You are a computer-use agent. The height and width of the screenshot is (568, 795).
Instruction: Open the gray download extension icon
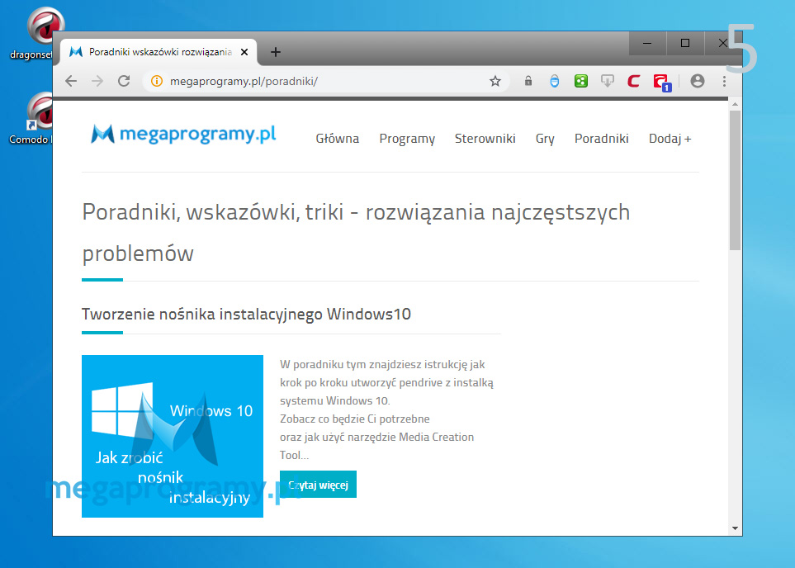[x=608, y=81]
